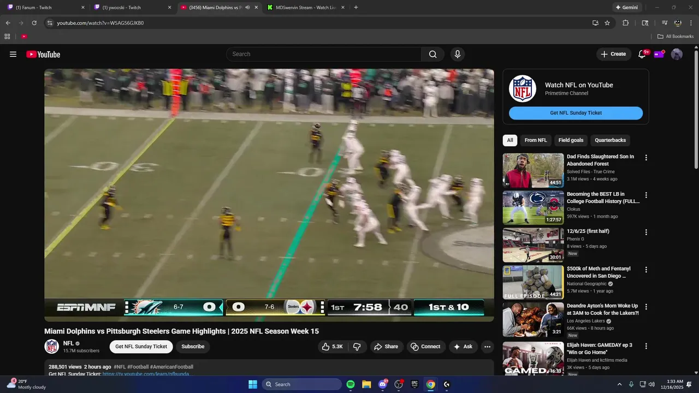View site information icon in address bar
This screenshot has width=699, height=393.
(x=50, y=23)
